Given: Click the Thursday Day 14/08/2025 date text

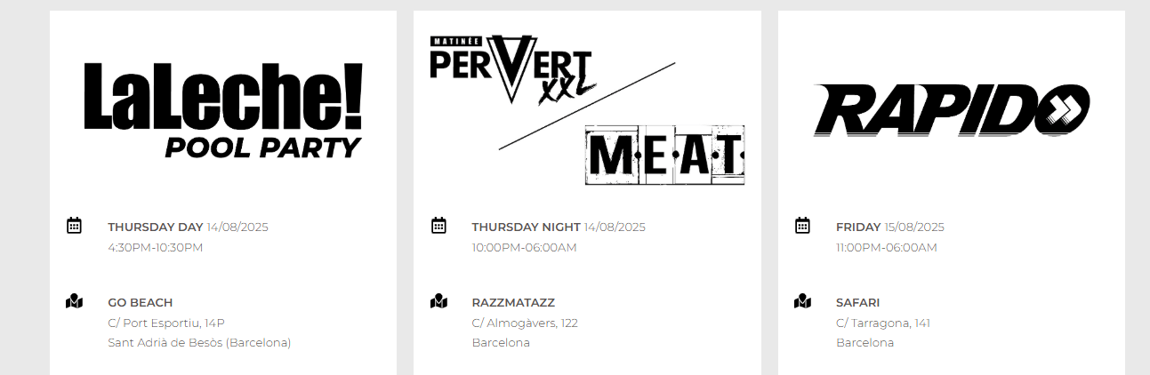Looking at the screenshot, I should (x=188, y=227).
